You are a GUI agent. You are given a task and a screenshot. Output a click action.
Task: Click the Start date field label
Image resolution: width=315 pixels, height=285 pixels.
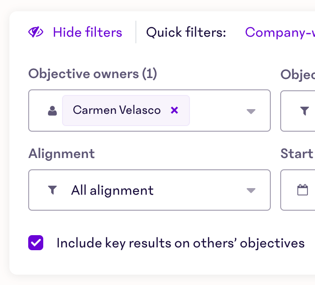297,154
